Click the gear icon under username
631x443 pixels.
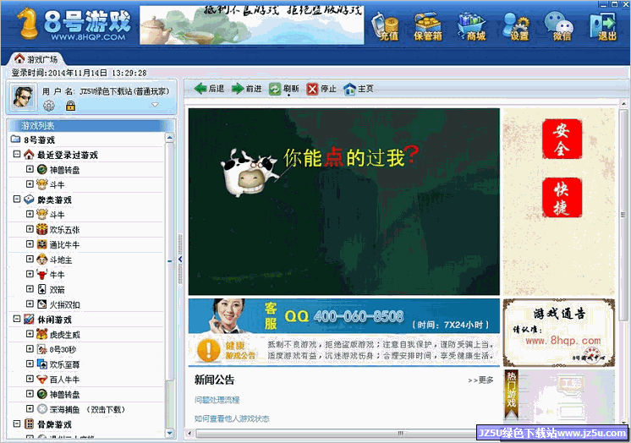tap(49, 106)
